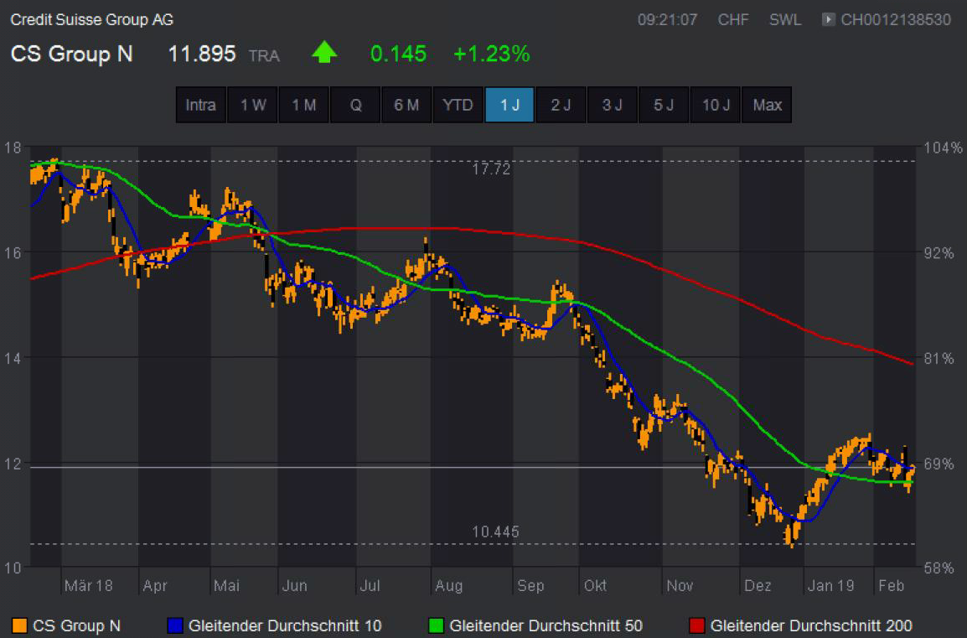
Task: Click the orange CS Group N legend swatch
Action: [19, 625]
